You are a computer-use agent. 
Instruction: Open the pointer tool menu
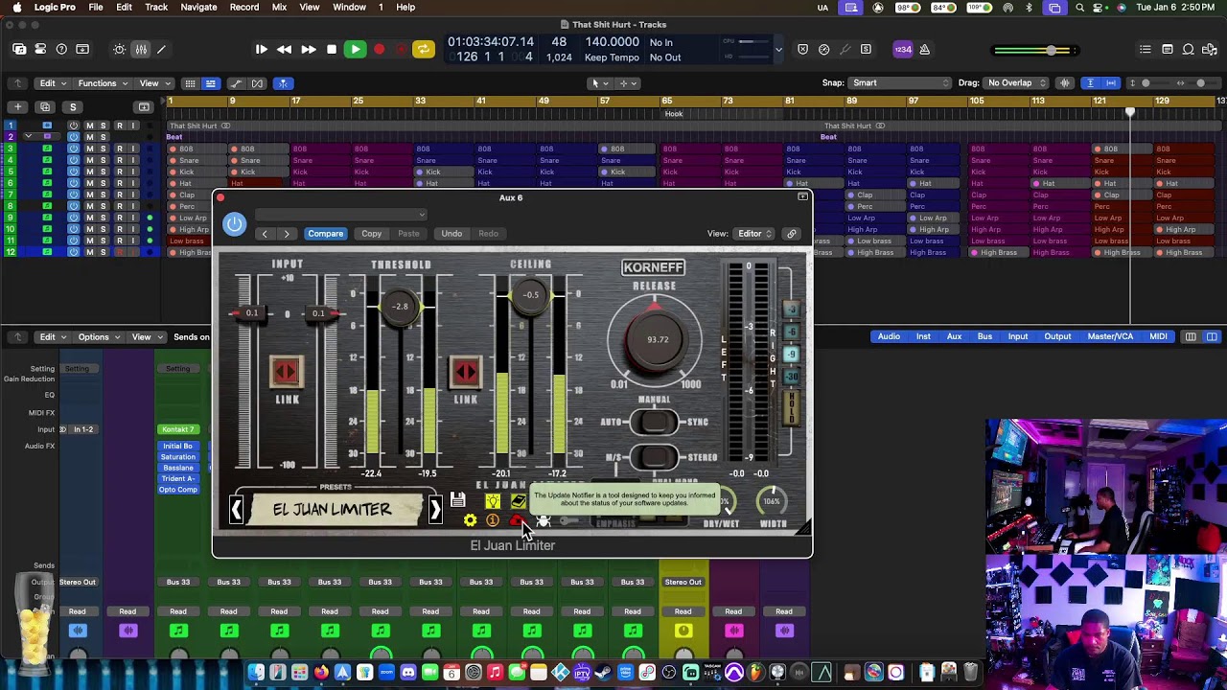[x=598, y=83]
